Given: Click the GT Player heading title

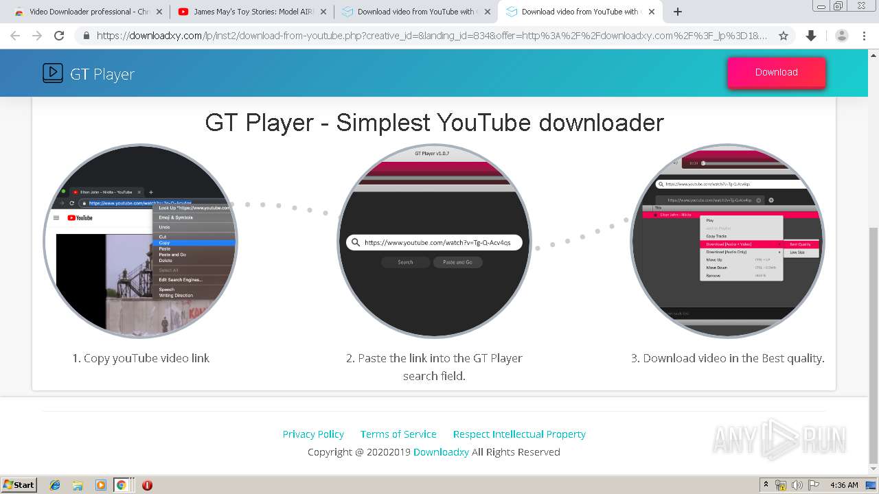Looking at the screenshot, I should [434, 122].
